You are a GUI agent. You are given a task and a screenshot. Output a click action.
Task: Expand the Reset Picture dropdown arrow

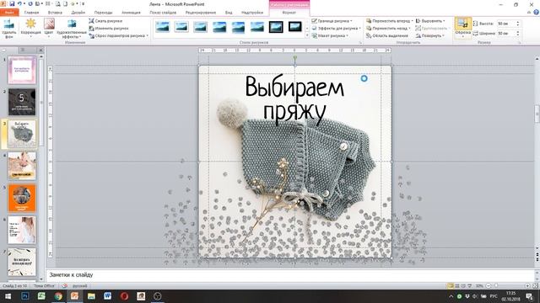(x=148, y=35)
